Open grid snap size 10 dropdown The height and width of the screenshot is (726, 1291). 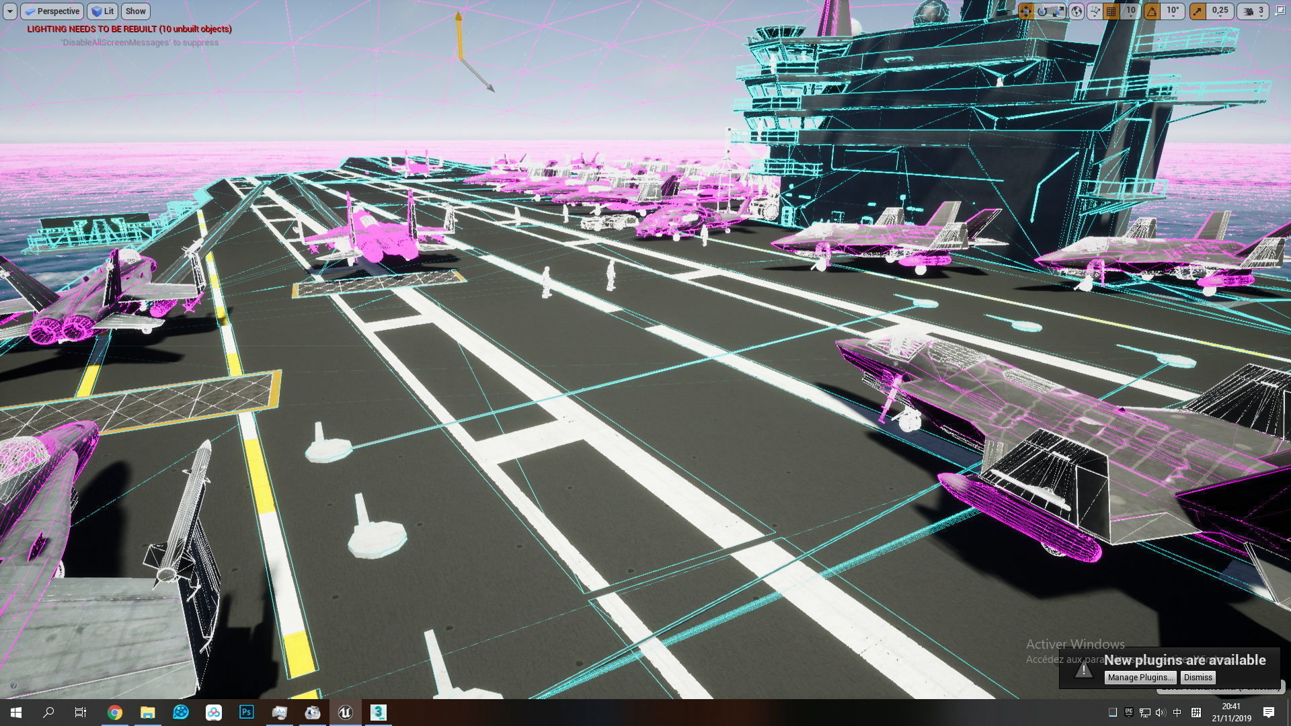pyautogui.click(x=1130, y=11)
